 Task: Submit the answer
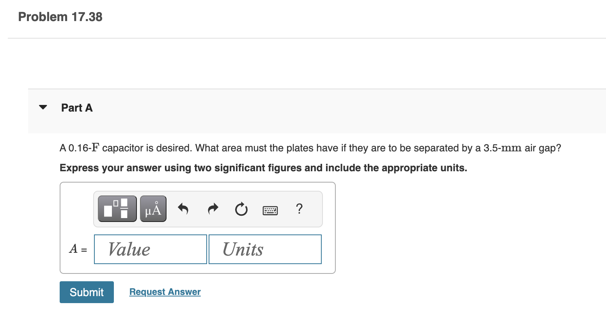click(87, 292)
